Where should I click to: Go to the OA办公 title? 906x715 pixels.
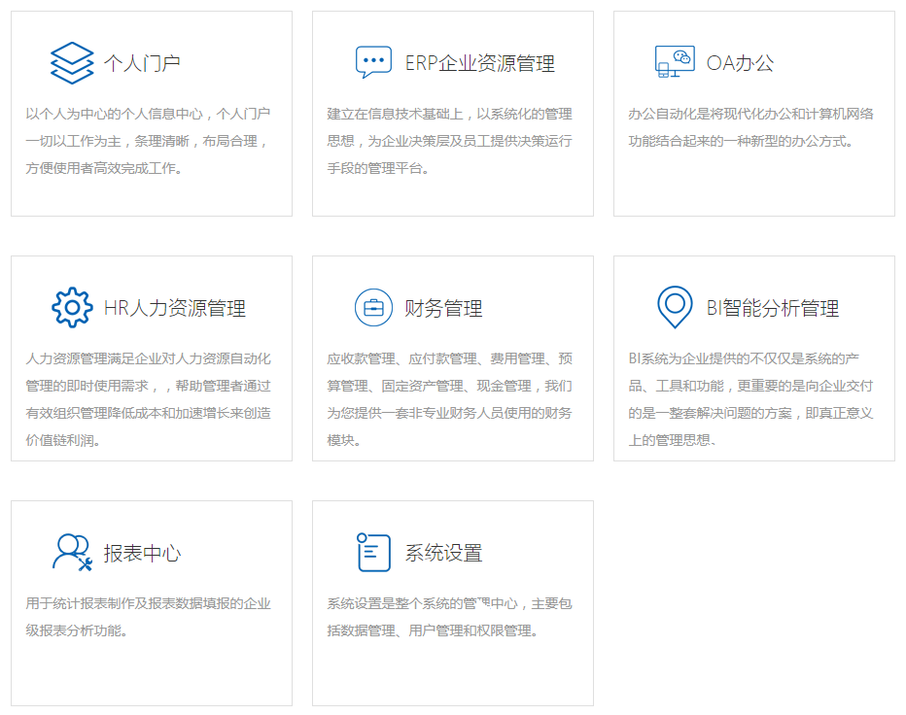tap(740, 64)
